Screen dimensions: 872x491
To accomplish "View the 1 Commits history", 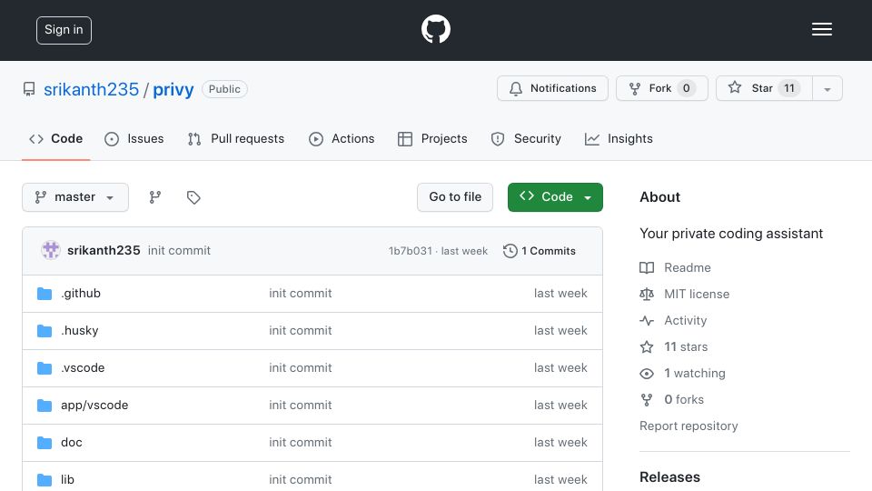I will pyautogui.click(x=540, y=251).
